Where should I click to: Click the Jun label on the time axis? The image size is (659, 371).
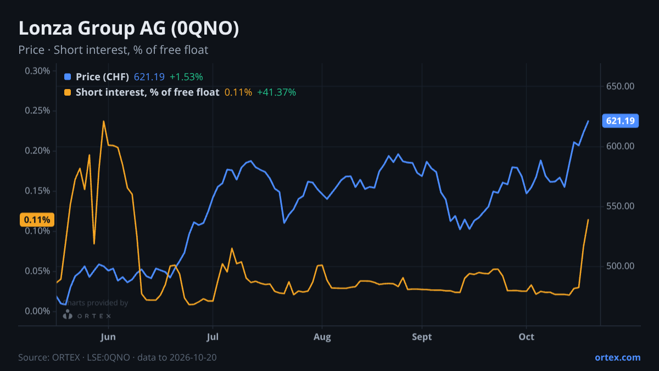point(108,337)
